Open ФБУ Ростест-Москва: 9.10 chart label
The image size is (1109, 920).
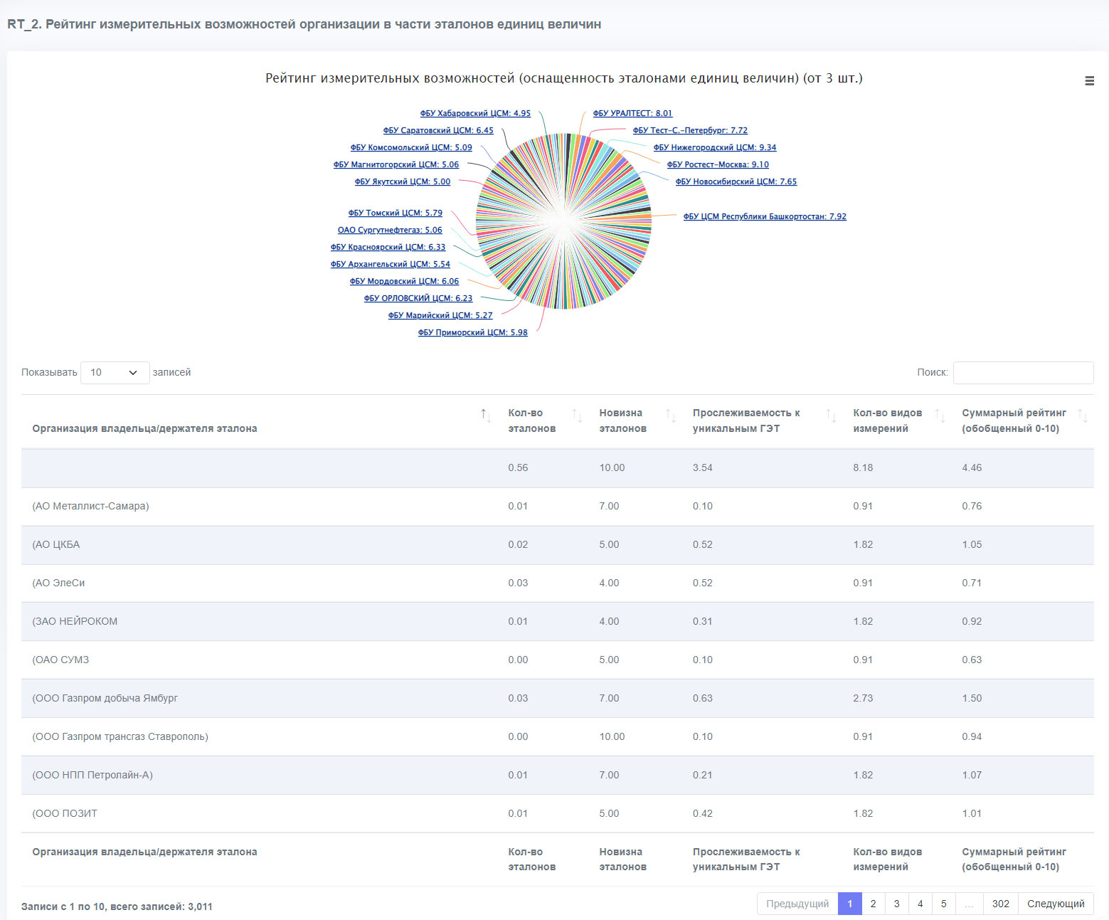[x=718, y=164]
